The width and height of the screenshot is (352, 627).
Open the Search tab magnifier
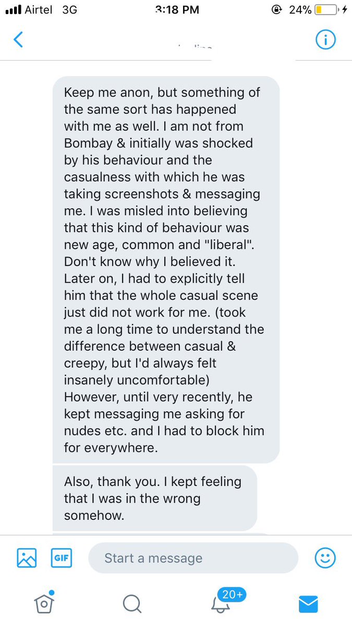tap(132, 603)
